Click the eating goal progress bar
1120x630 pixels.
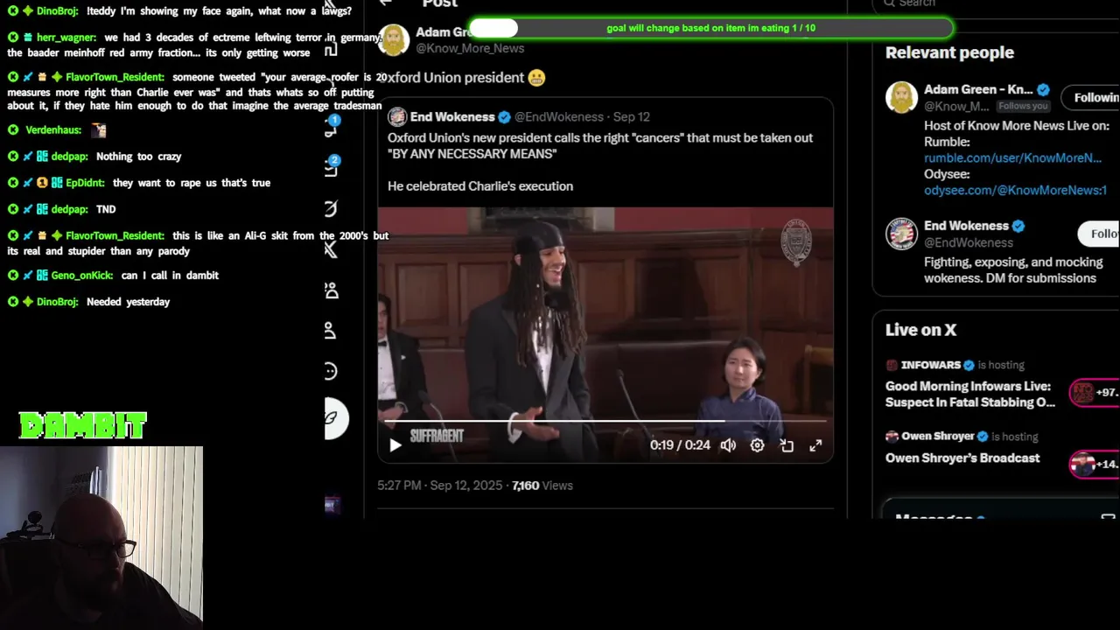coord(710,28)
